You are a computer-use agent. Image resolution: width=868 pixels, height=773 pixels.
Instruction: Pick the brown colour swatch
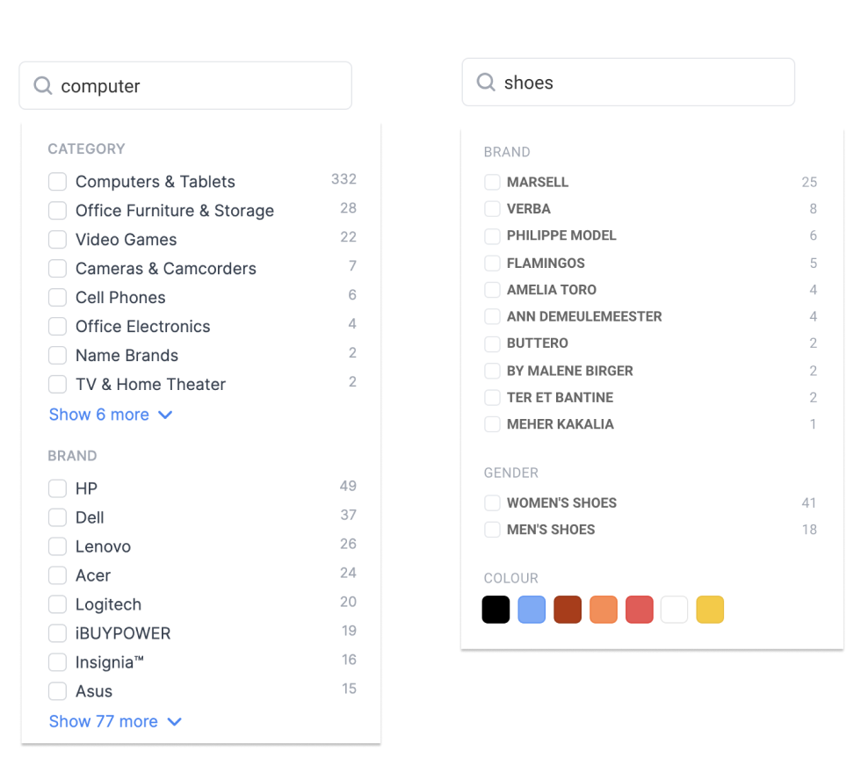[568, 610]
